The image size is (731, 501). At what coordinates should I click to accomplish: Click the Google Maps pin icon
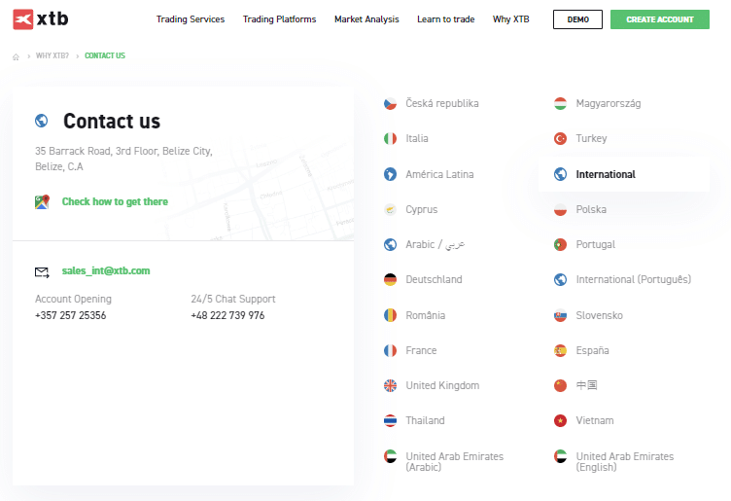pos(42,202)
